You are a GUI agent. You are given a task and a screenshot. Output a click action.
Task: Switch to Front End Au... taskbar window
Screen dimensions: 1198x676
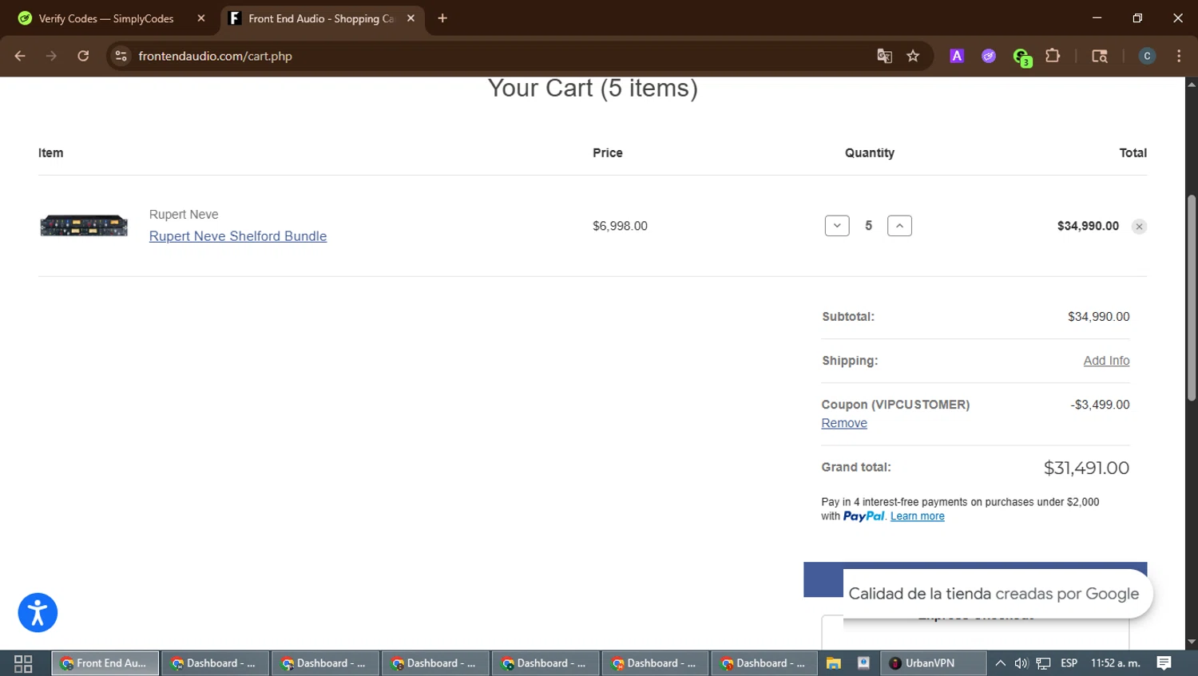[105, 663]
